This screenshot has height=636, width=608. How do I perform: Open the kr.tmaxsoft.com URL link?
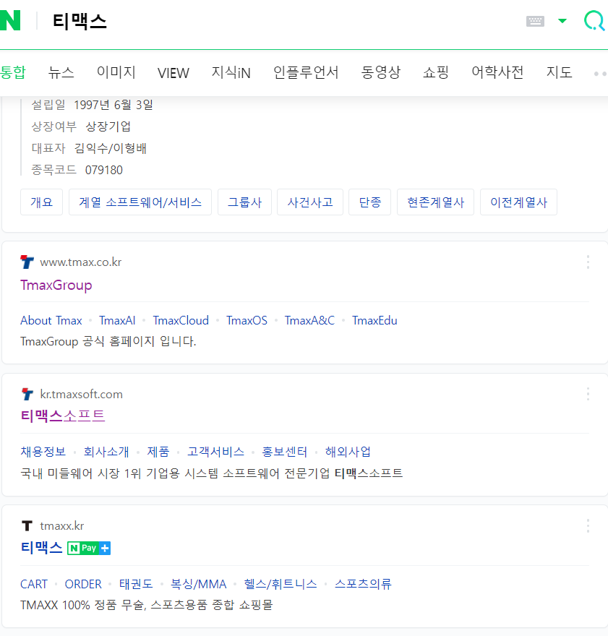(81, 395)
